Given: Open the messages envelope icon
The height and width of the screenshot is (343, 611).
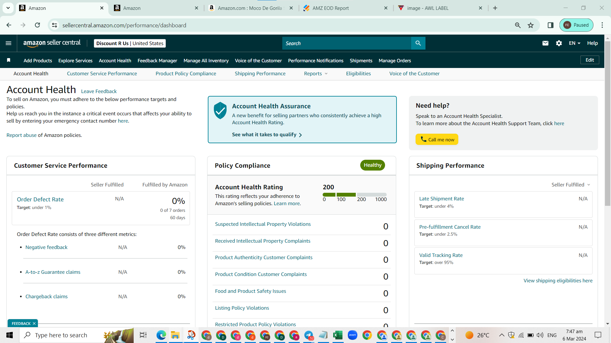Looking at the screenshot, I should [x=545, y=43].
